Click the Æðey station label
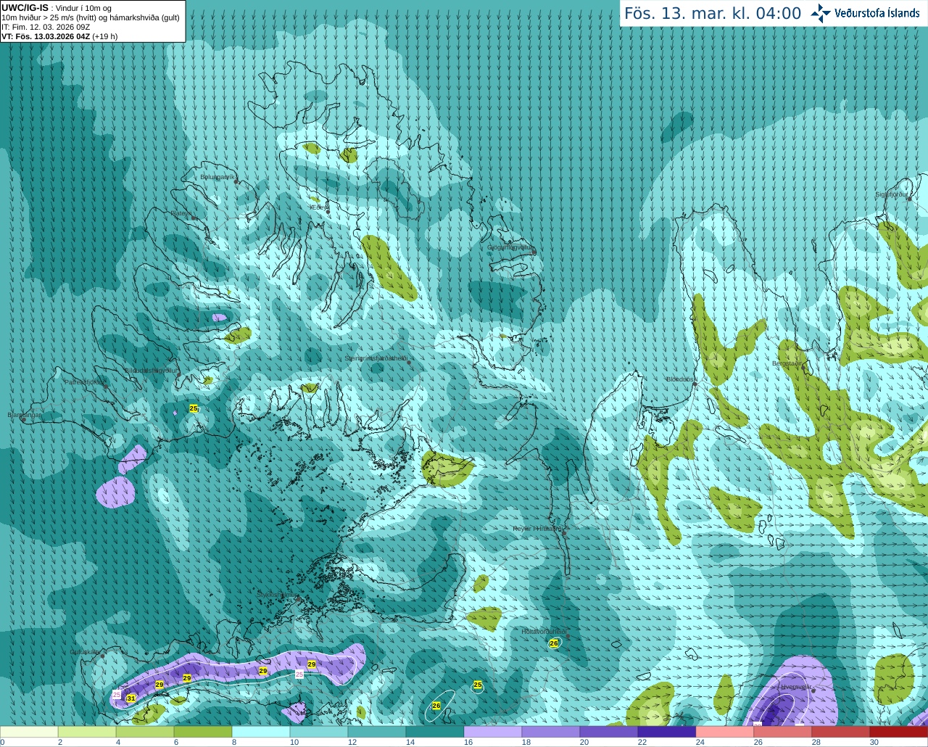 [319, 207]
